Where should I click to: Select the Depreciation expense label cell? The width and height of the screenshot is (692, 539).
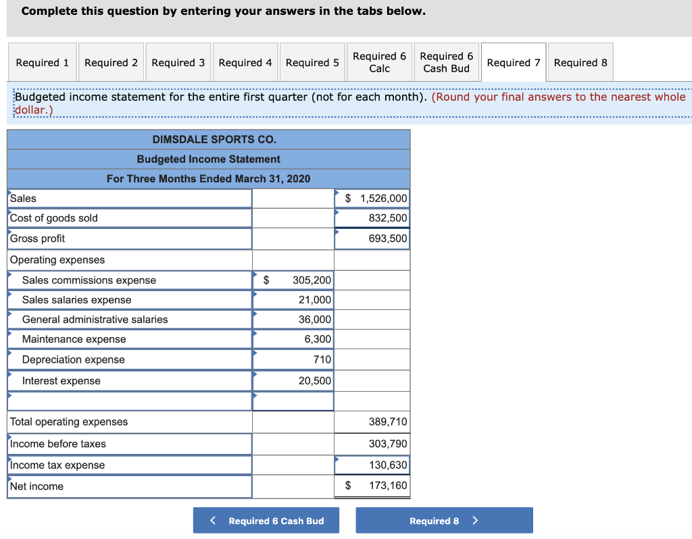[130, 359]
